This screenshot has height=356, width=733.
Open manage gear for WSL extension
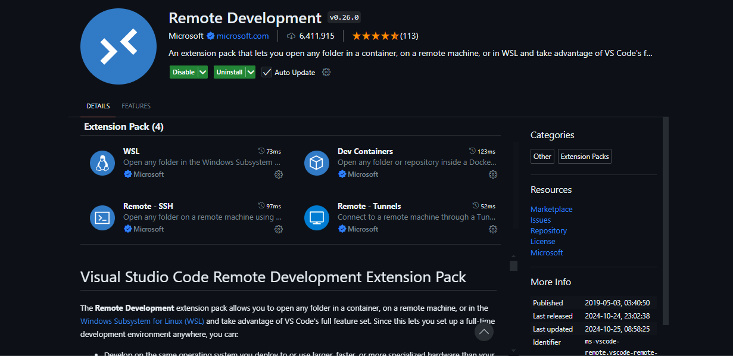coord(279,174)
